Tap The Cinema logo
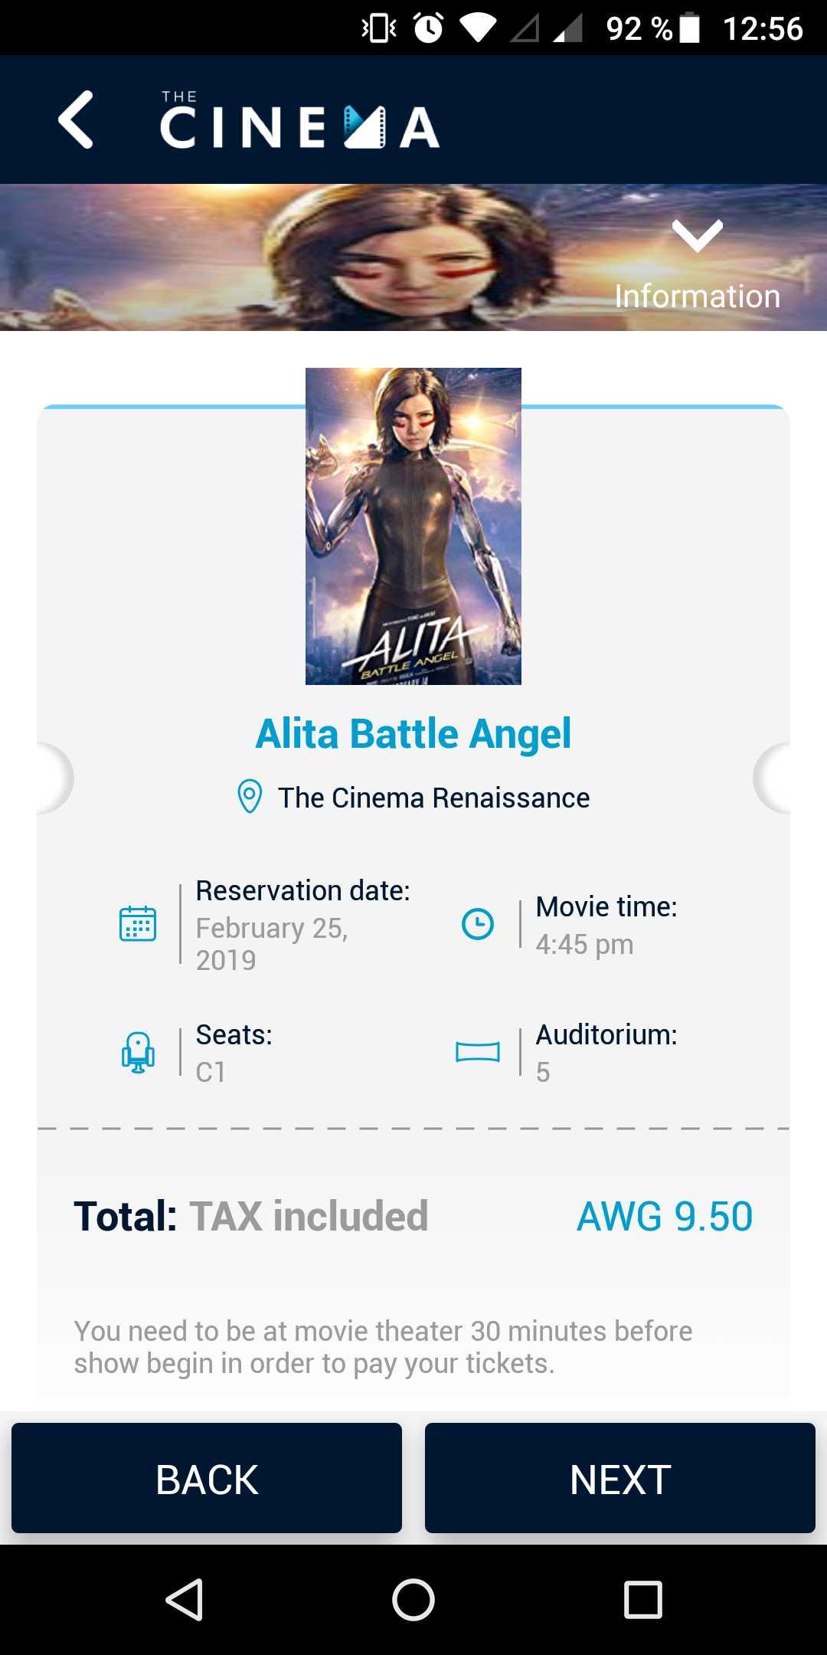The height and width of the screenshot is (1655, 827). coord(299,120)
